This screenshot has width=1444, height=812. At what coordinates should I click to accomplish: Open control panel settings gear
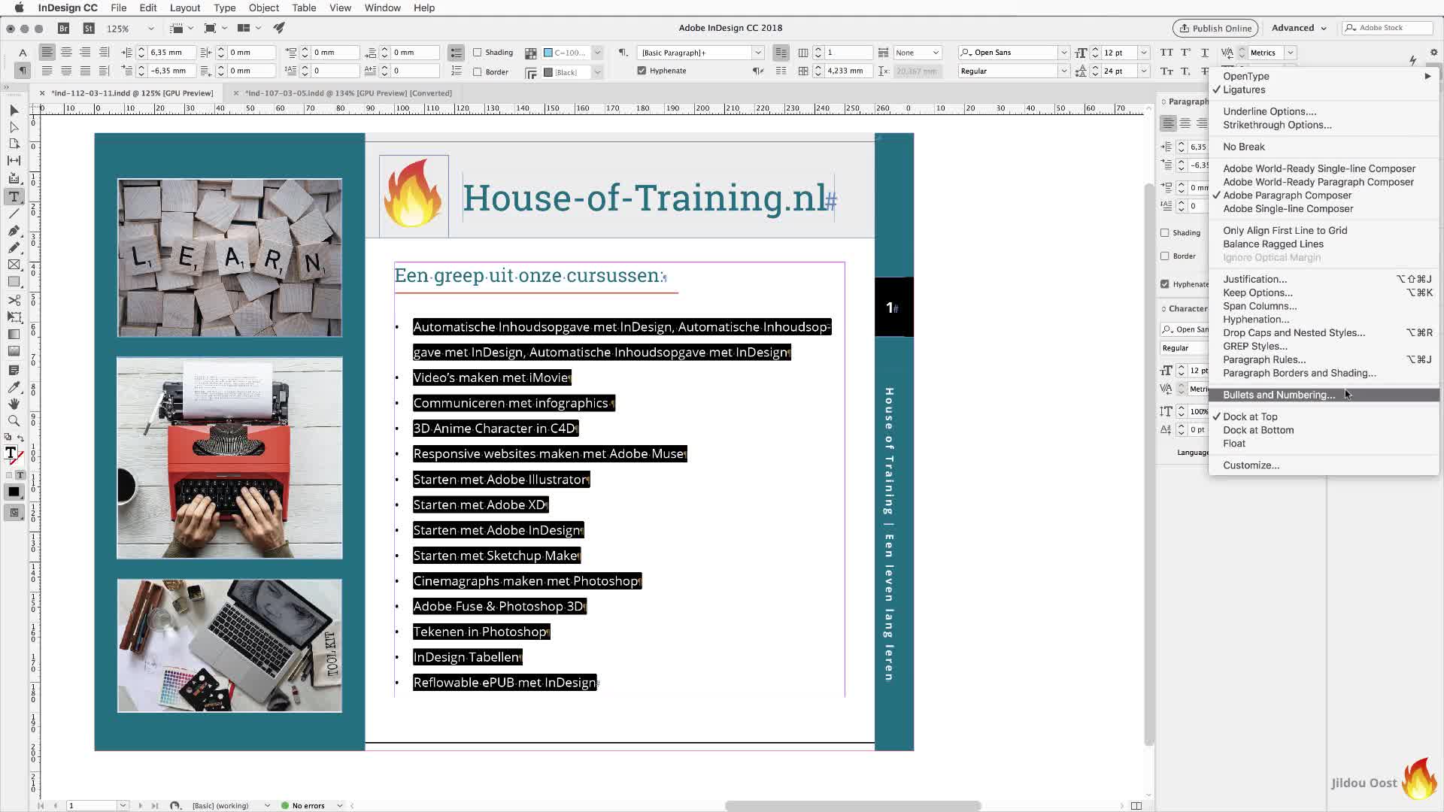point(1433,53)
